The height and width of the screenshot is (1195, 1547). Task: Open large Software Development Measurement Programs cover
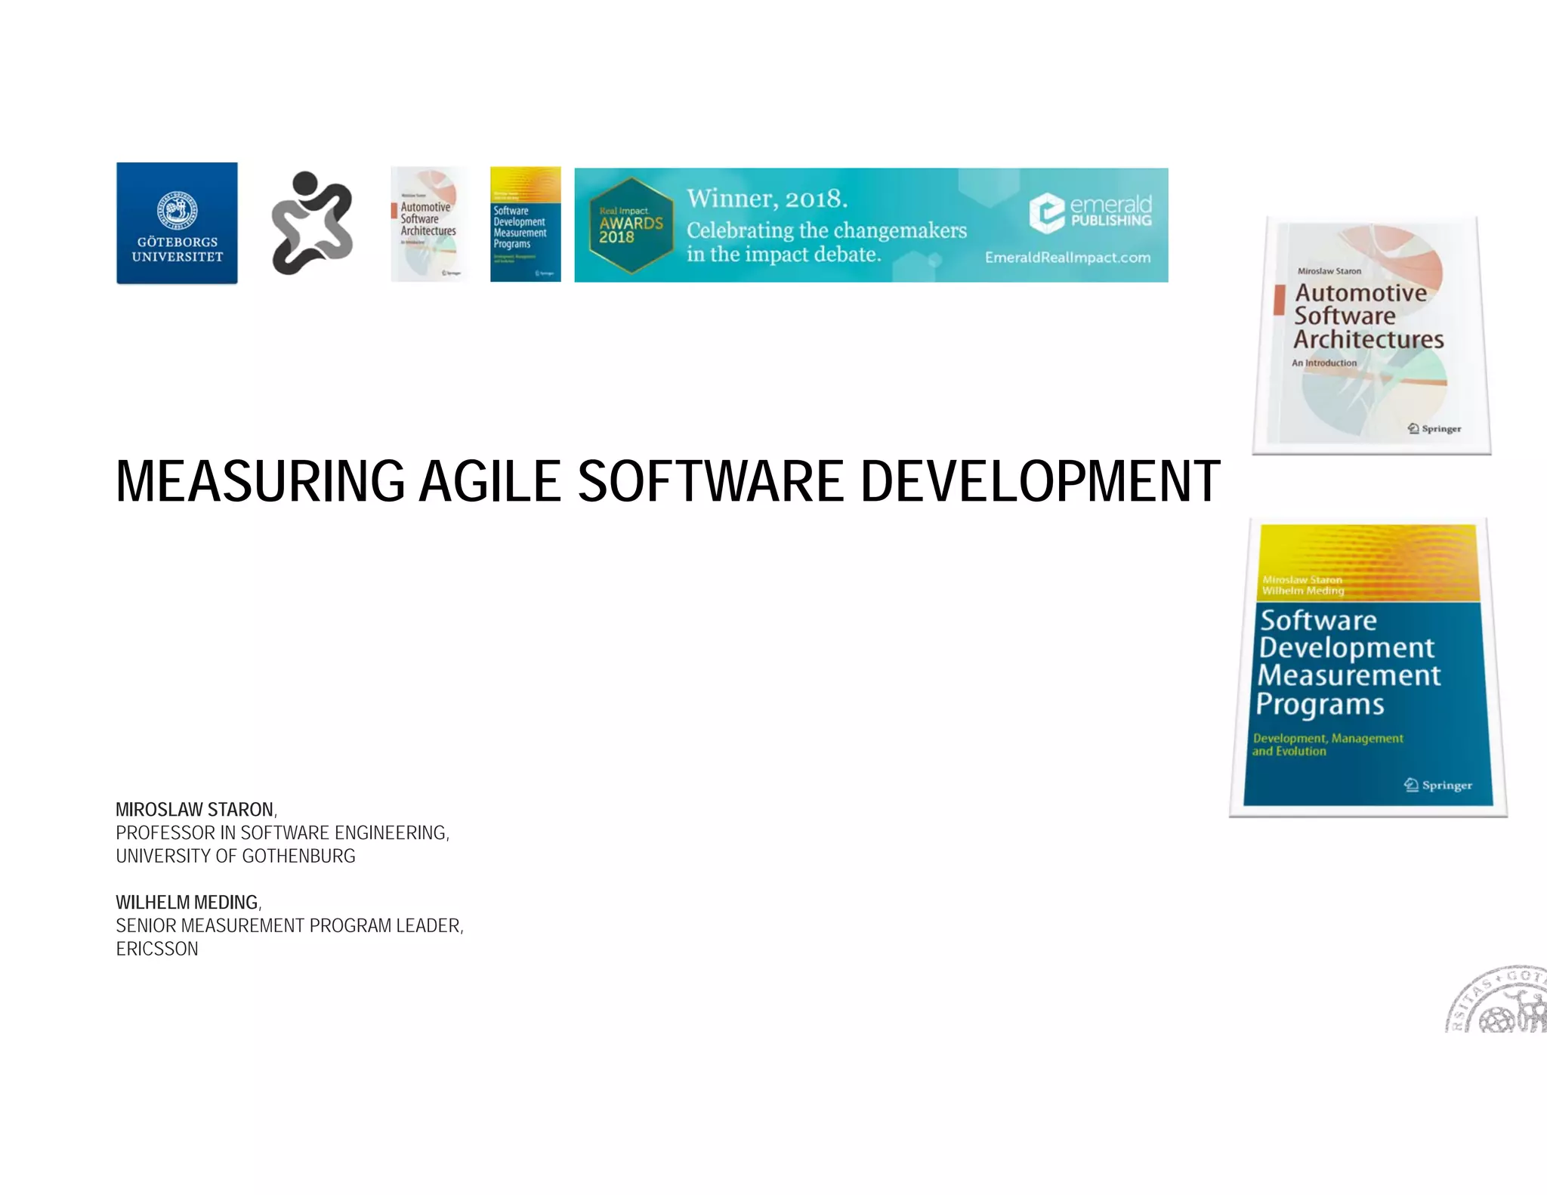pyautogui.click(x=1368, y=669)
